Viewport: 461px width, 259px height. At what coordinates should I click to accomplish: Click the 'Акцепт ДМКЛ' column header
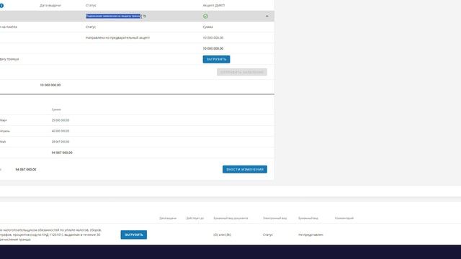tap(214, 5)
